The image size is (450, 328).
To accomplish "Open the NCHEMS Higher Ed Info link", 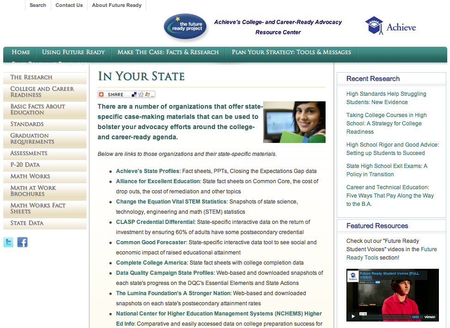I will (x=219, y=319).
